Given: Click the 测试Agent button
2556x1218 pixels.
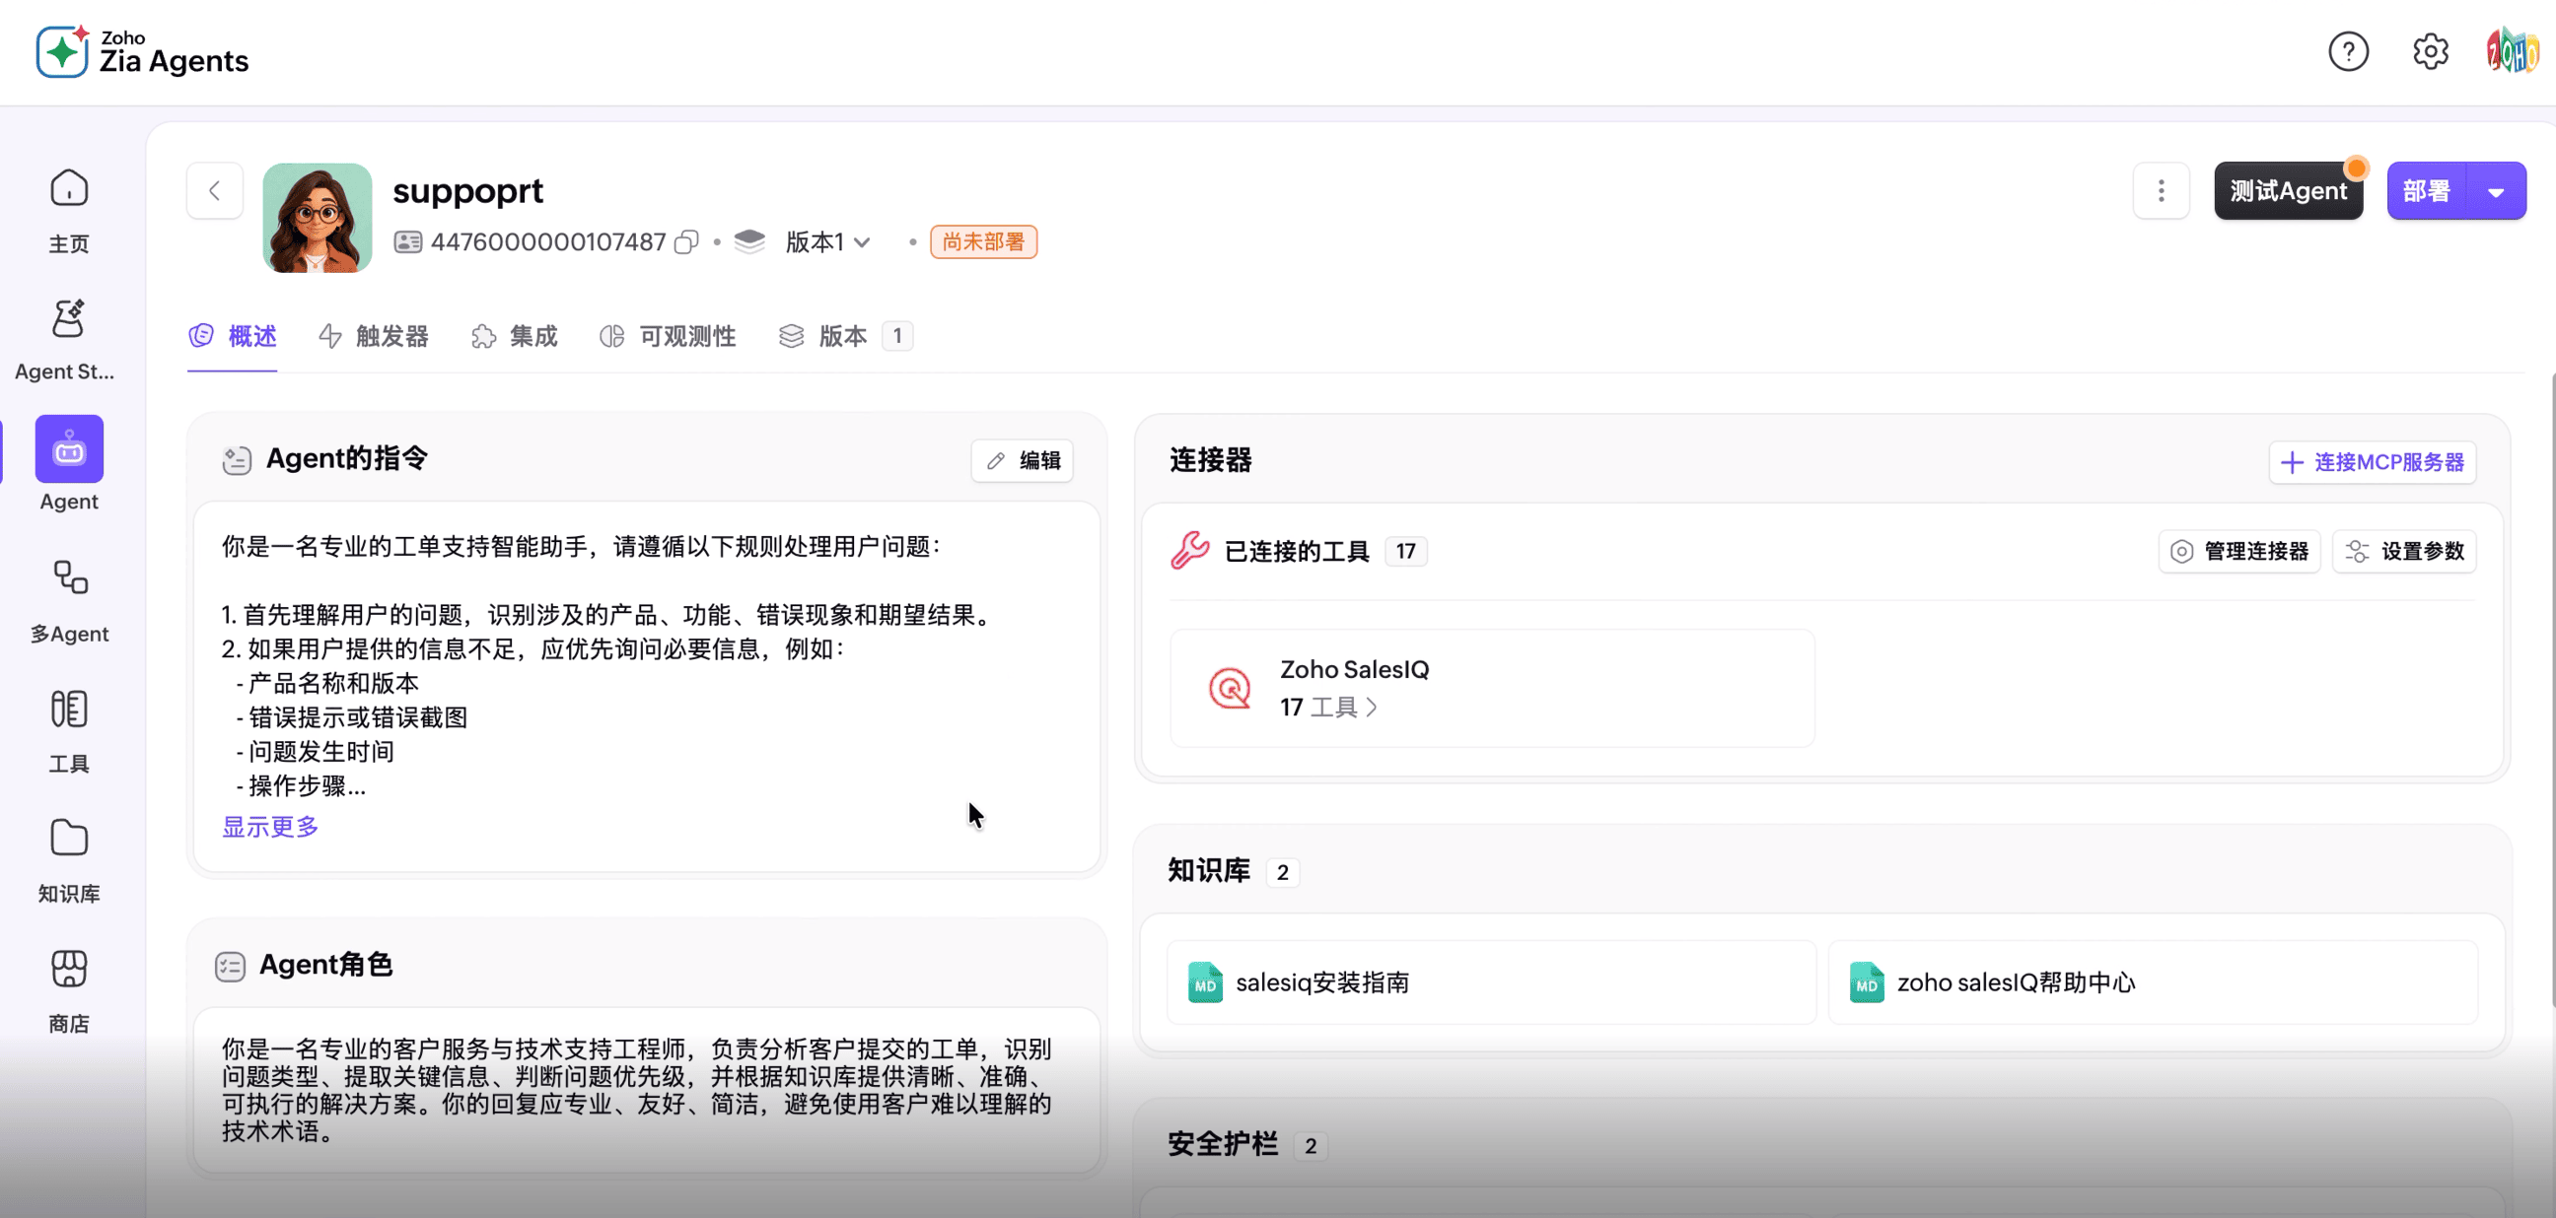Looking at the screenshot, I should click(2288, 191).
